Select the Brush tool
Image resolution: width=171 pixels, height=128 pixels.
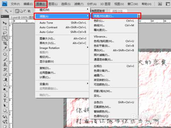(x=5, y=59)
